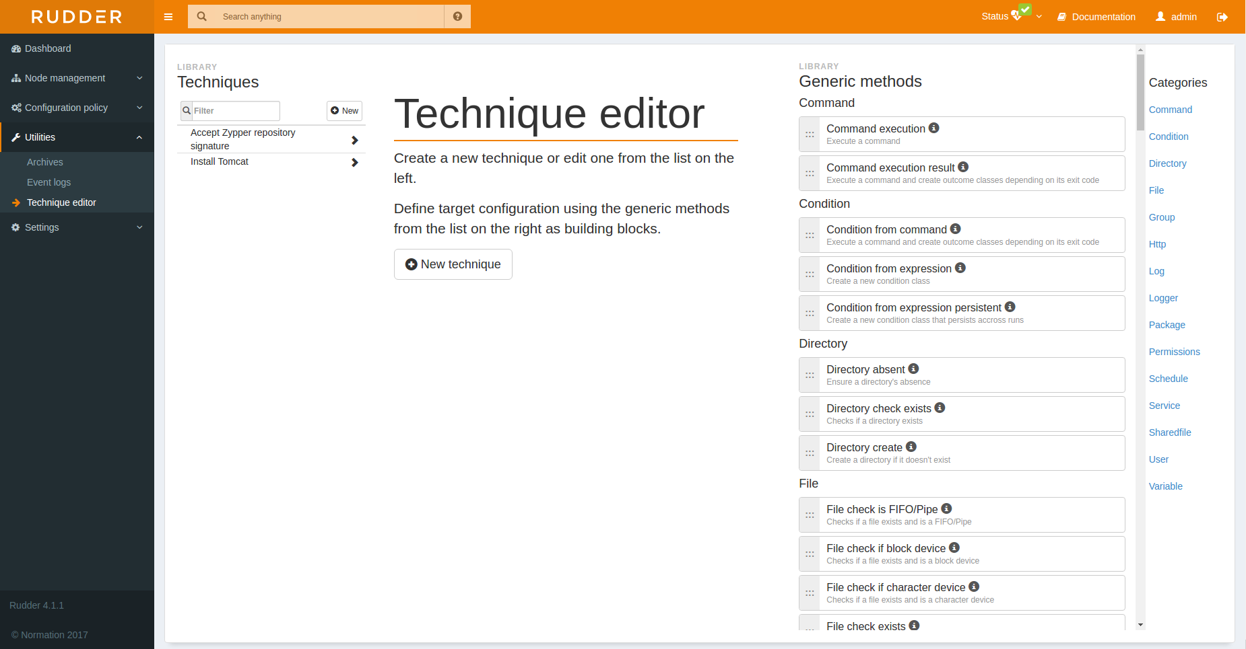Open Event logs under Utilities
The width and height of the screenshot is (1246, 649).
(48, 182)
